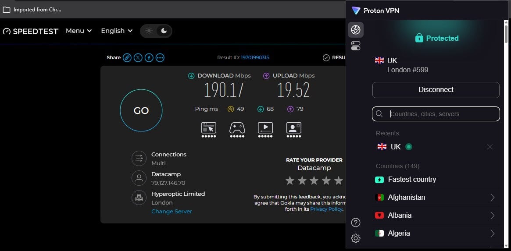Viewport: 511px width, 251px height.
Task: Click the IP address 79.127.146.70
Action: point(168,183)
